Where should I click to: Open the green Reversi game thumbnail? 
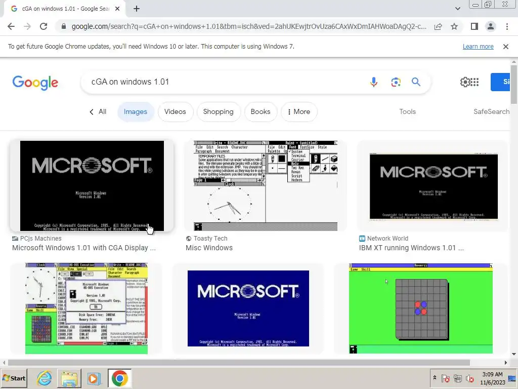[420, 308]
